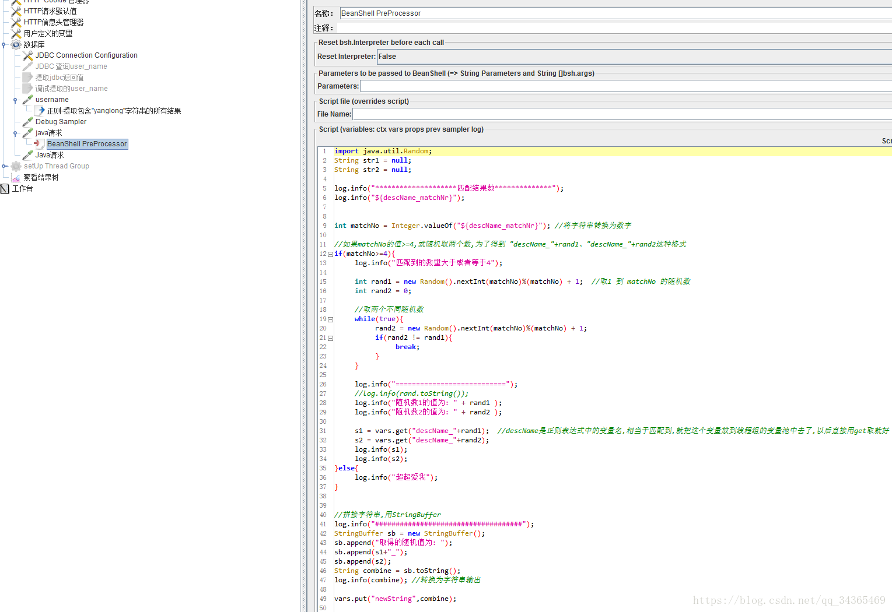Select the HTTP信息头管理器 tree label
This screenshot has height=612, width=892.
[54, 22]
